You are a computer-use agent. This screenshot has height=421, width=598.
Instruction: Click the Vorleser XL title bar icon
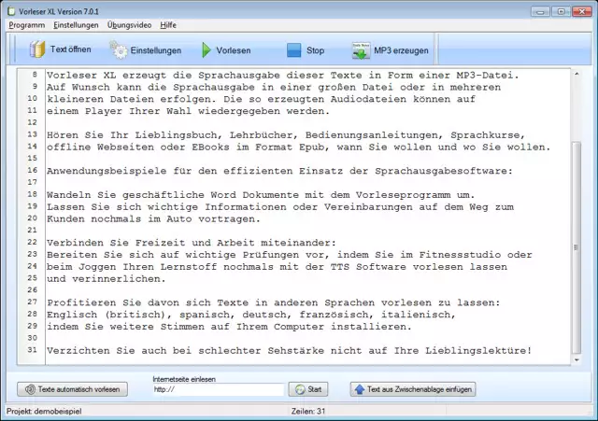(x=10, y=10)
